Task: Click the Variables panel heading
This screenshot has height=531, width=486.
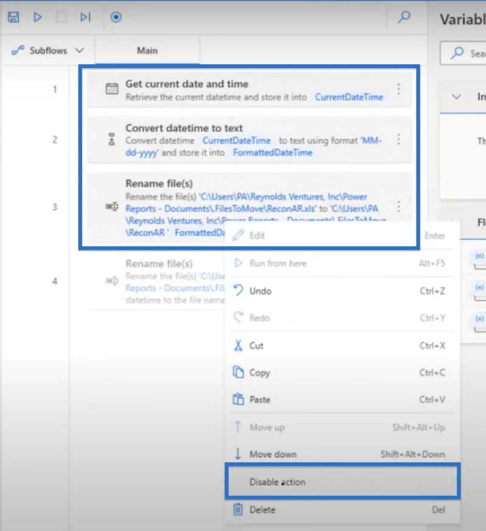Action: click(463, 19)
